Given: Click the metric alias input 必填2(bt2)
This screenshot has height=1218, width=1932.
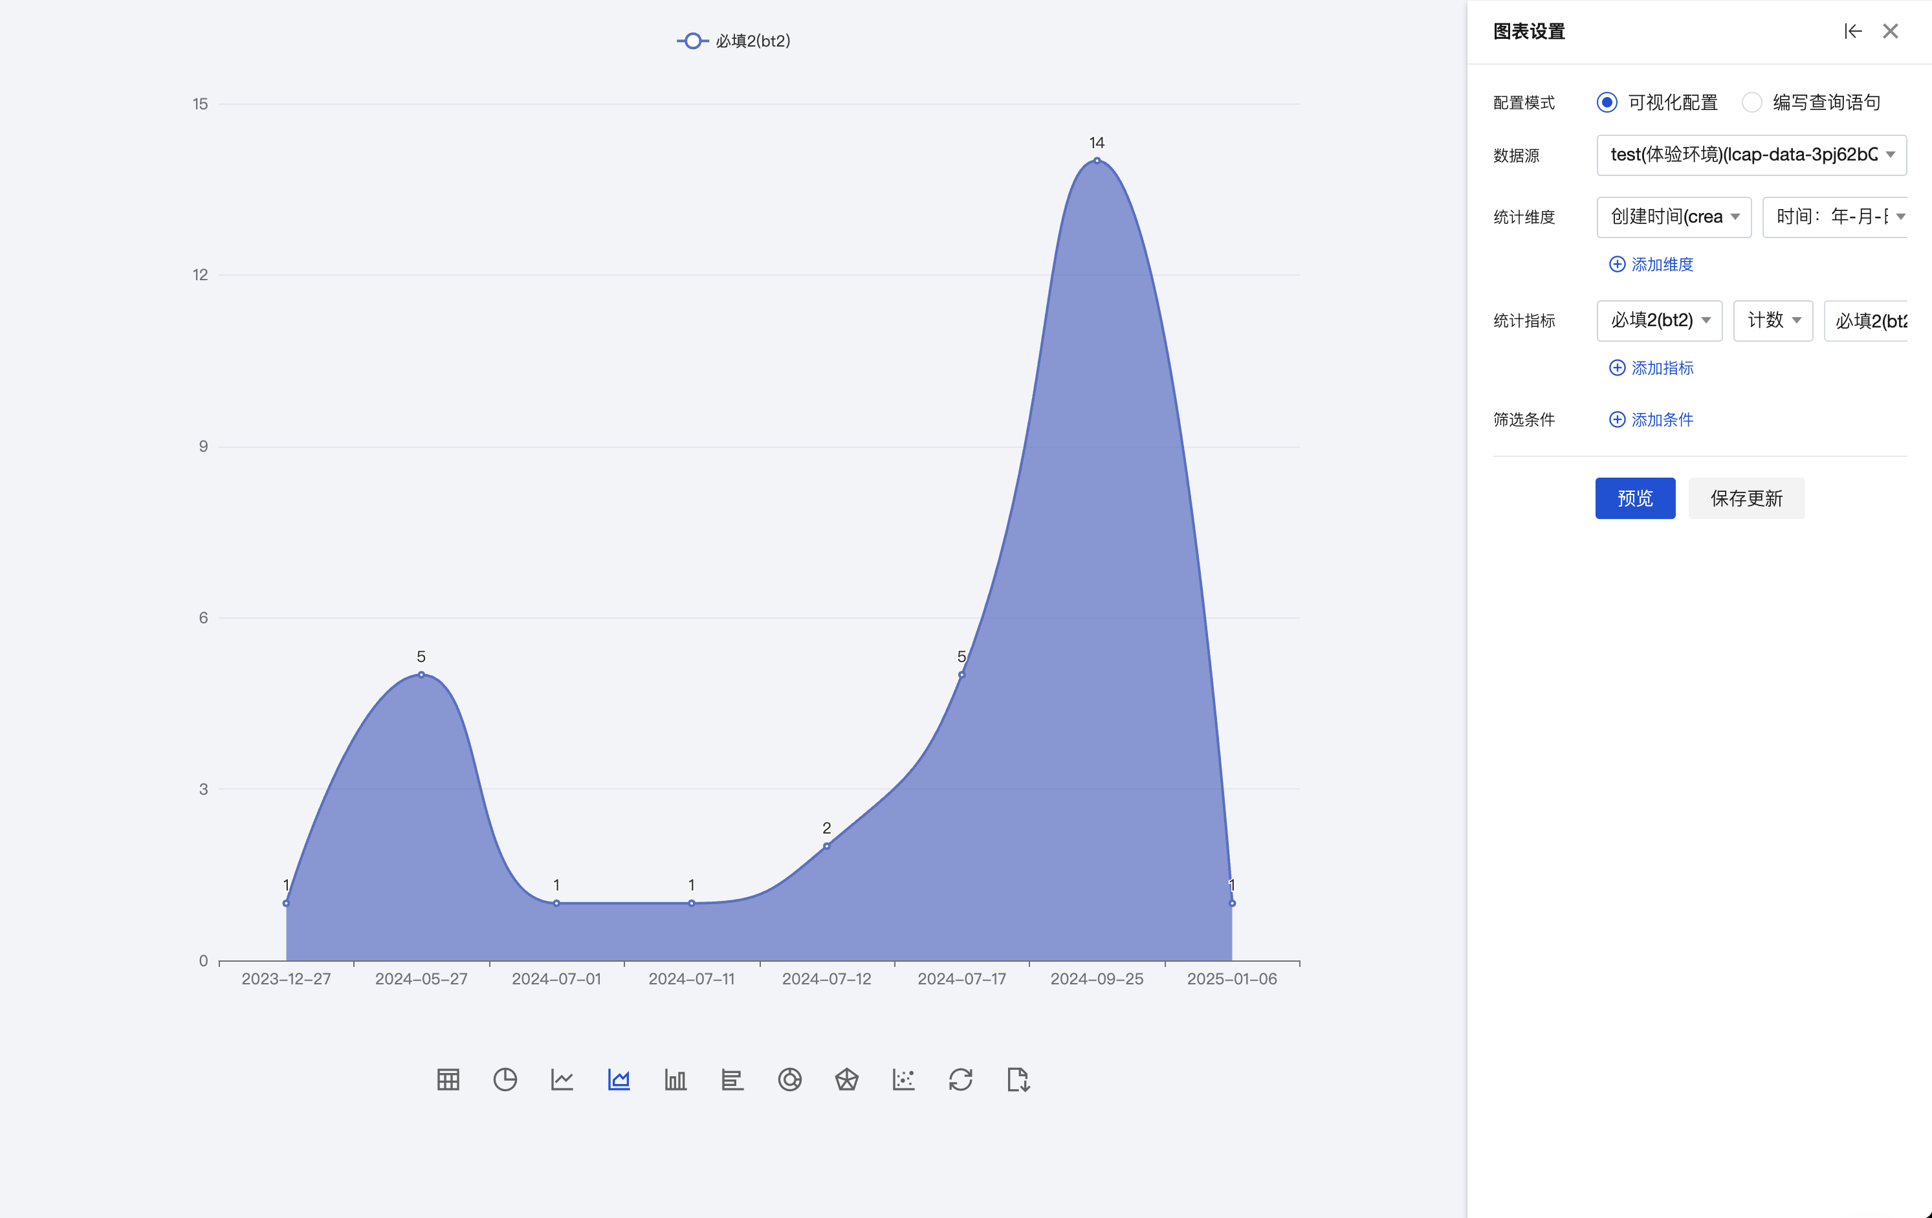Looking at the screenshot, I should [x=1866, y=320].
